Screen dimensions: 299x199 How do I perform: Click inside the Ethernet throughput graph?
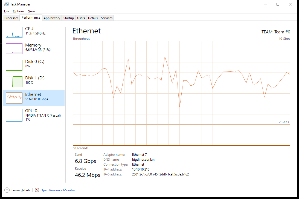tap(181, 93)
